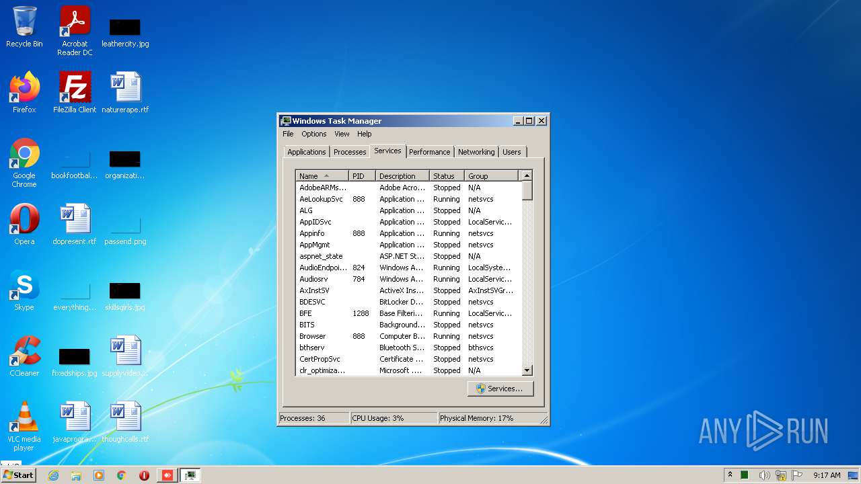Screen dimensions: 861x484
Task: Switch to the Processes tab
Action: coord(350,152)
